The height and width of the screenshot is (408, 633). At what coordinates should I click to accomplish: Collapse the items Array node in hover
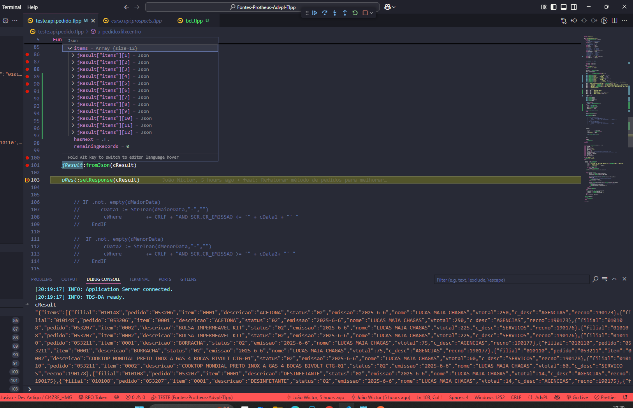tap(70, 48)
